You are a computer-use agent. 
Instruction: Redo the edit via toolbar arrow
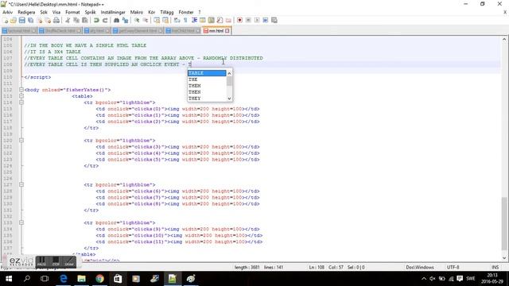pos(105,20)
